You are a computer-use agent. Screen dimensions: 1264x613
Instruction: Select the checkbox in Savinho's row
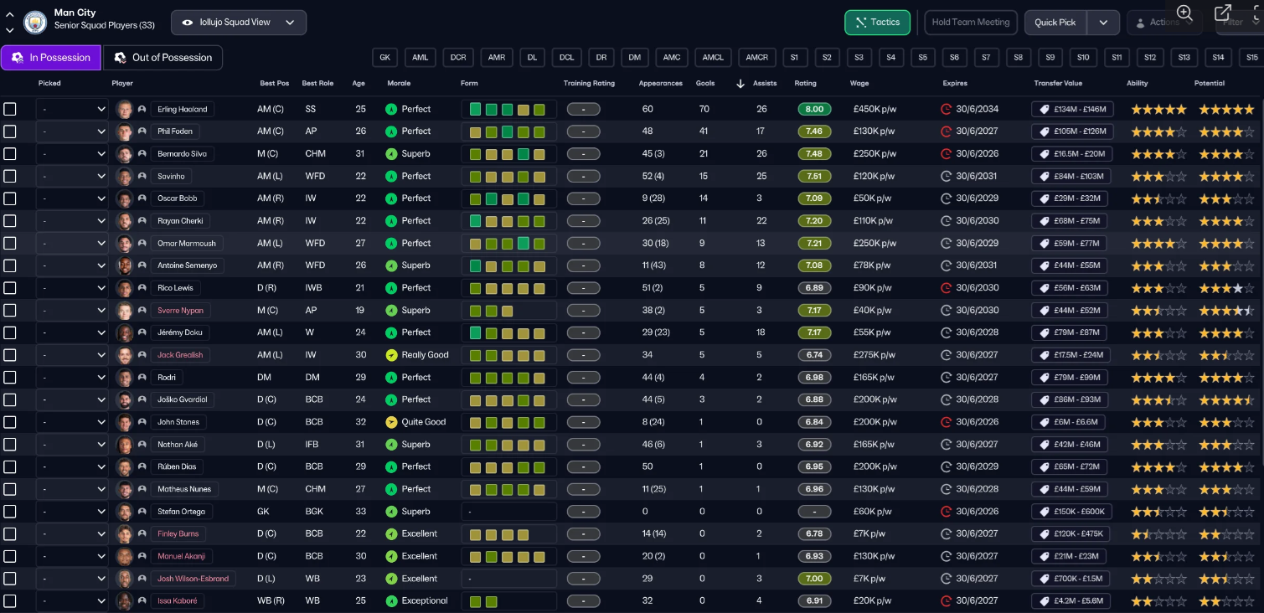point(10,177)
